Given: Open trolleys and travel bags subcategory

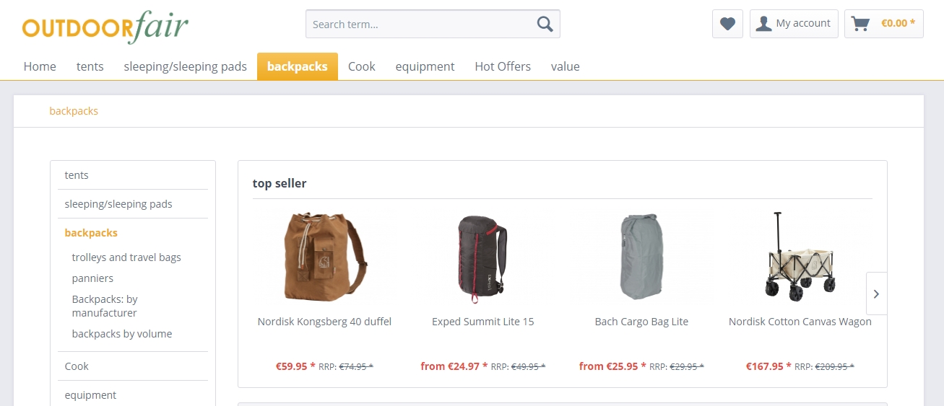Looking at the screenshot, I should point(126,257).
